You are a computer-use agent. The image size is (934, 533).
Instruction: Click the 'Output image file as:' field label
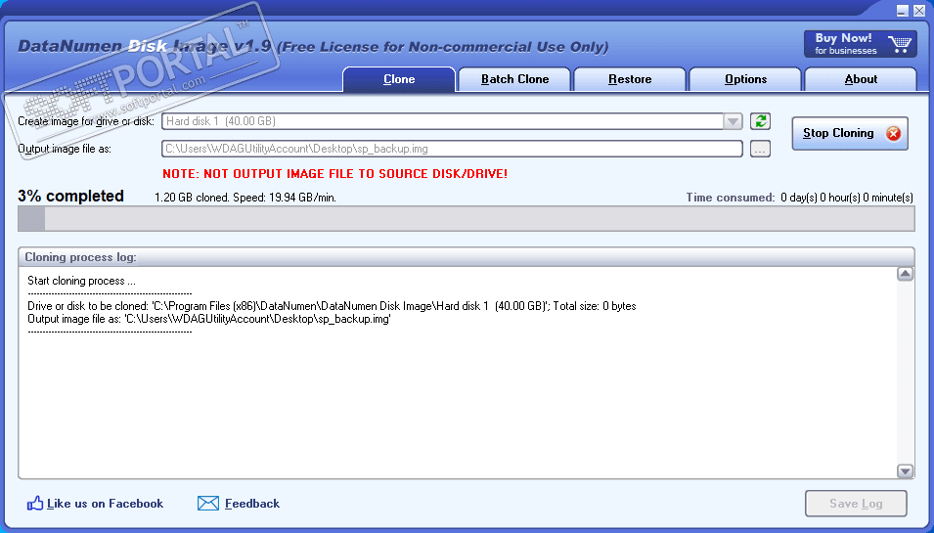point(65,149)
